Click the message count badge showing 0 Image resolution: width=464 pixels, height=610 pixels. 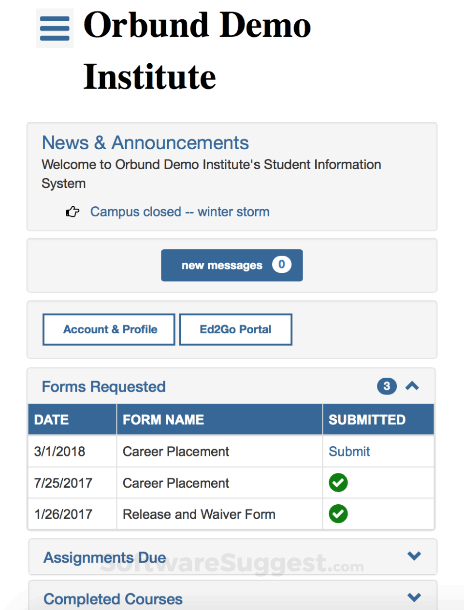(x=282, y=265)
